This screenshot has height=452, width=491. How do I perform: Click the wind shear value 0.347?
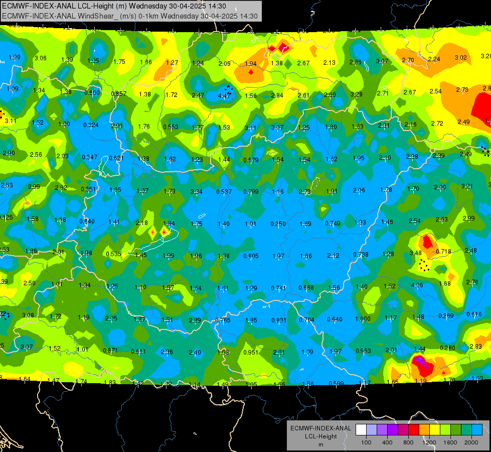click(x=90, y=157)
